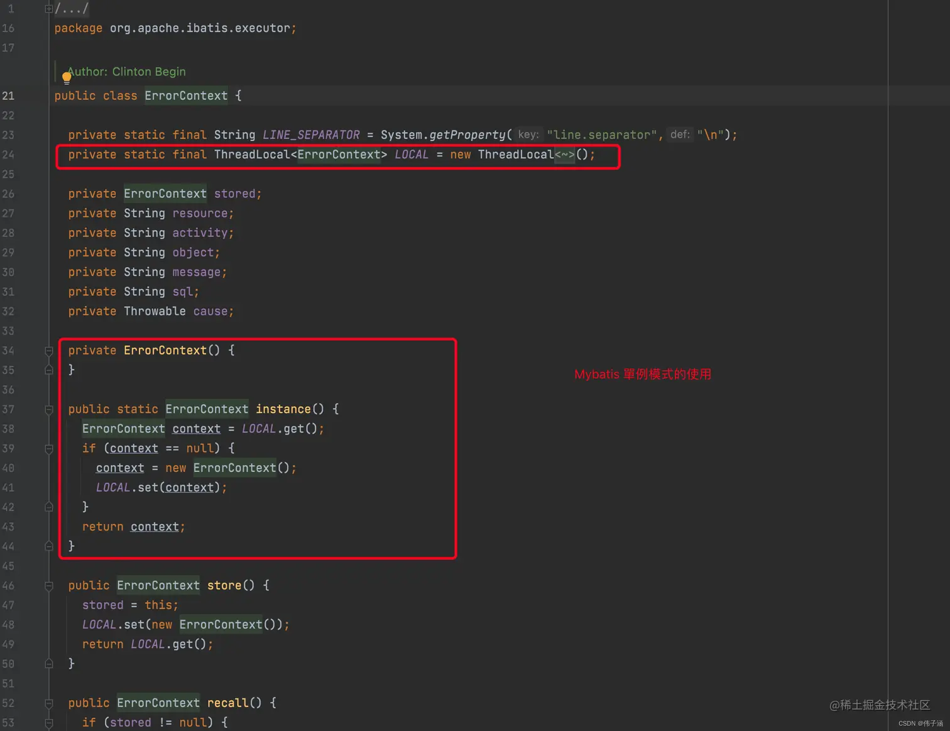Screen dimensions: 950x731
Task: Fold the if (stored != null) block on line 53
Action: coord(48,723)
